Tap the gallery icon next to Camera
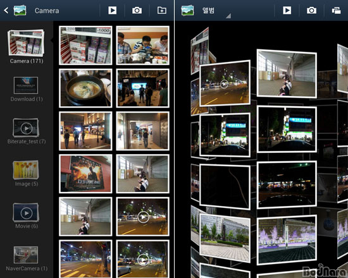Screen dimensions: 348x278 (20, 10)
